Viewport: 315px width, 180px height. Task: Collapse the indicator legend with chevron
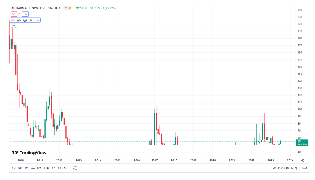pyautogui.click(x=14, y=26)
